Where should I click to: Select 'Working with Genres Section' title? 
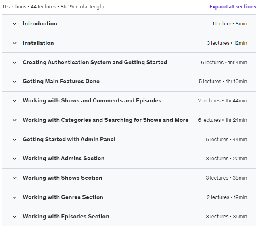point(63,197)
